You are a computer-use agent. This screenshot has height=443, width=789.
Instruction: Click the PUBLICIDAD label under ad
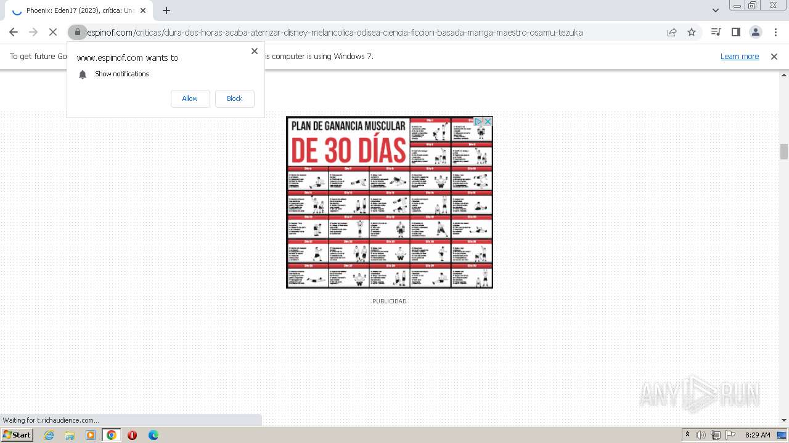390,301
